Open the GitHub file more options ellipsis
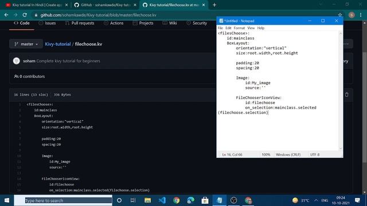 coord(346,44)
